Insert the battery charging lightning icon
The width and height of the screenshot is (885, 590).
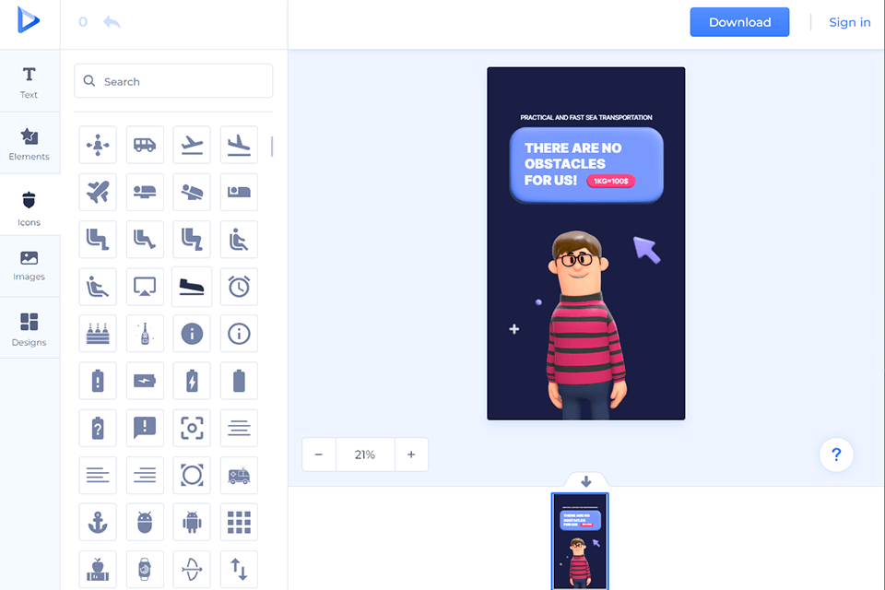[192, 381]
